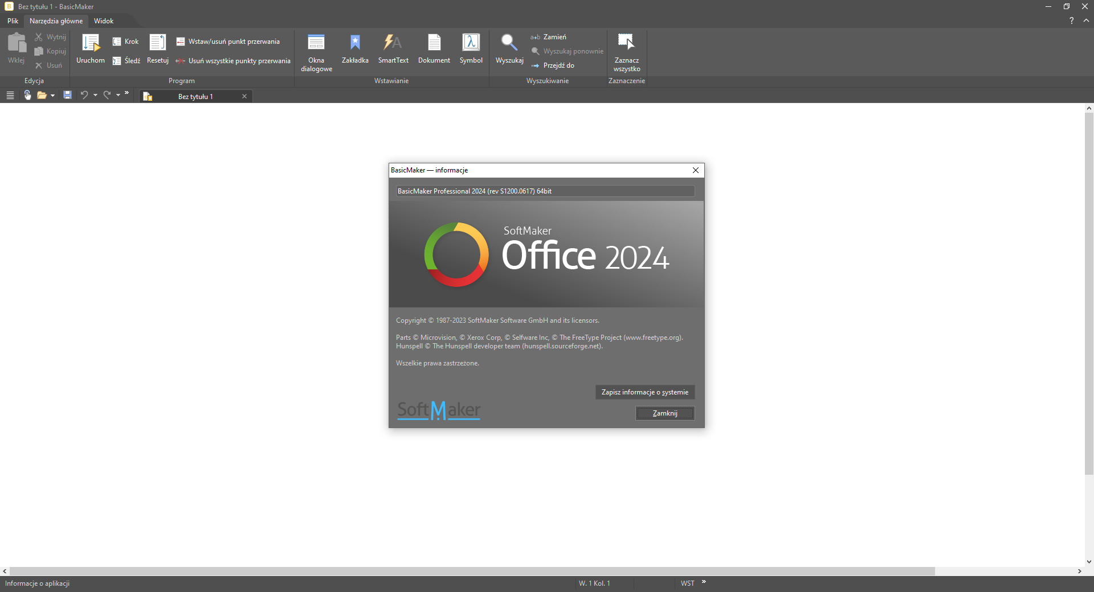Expand the undo history dropdown arrow
1094x592 pixels.
[x=95, y=96]
